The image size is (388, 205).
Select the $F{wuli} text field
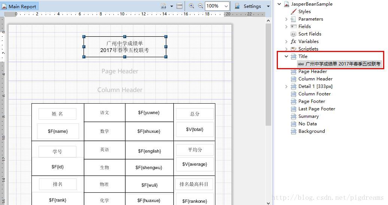tap(149, 185)
